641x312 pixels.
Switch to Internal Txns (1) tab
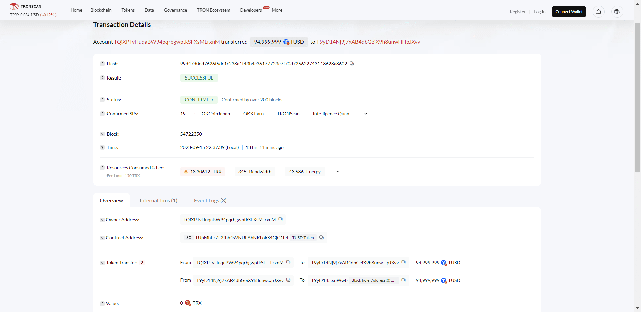tap(158, 200)
